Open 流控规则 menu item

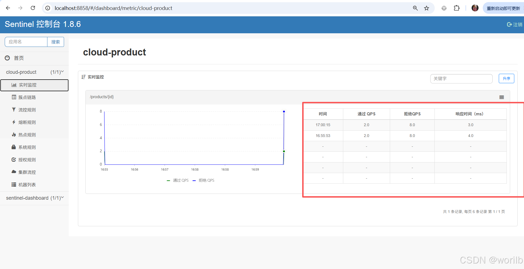click(34, 110)
